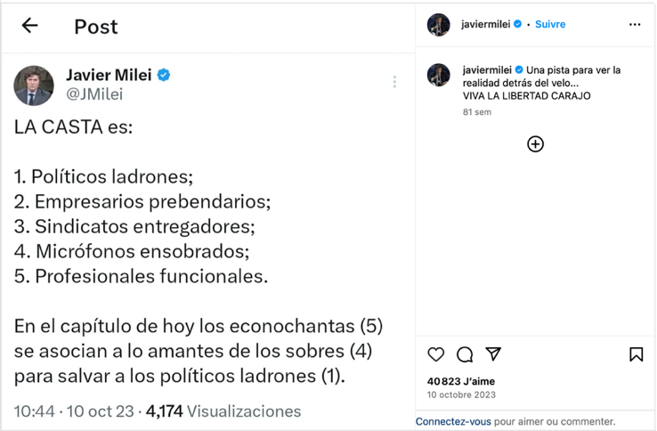The image size is (657, 431).
Task: Open comments with the speech bubble icon
Action: pyautogui.click(x=465, y=354)
